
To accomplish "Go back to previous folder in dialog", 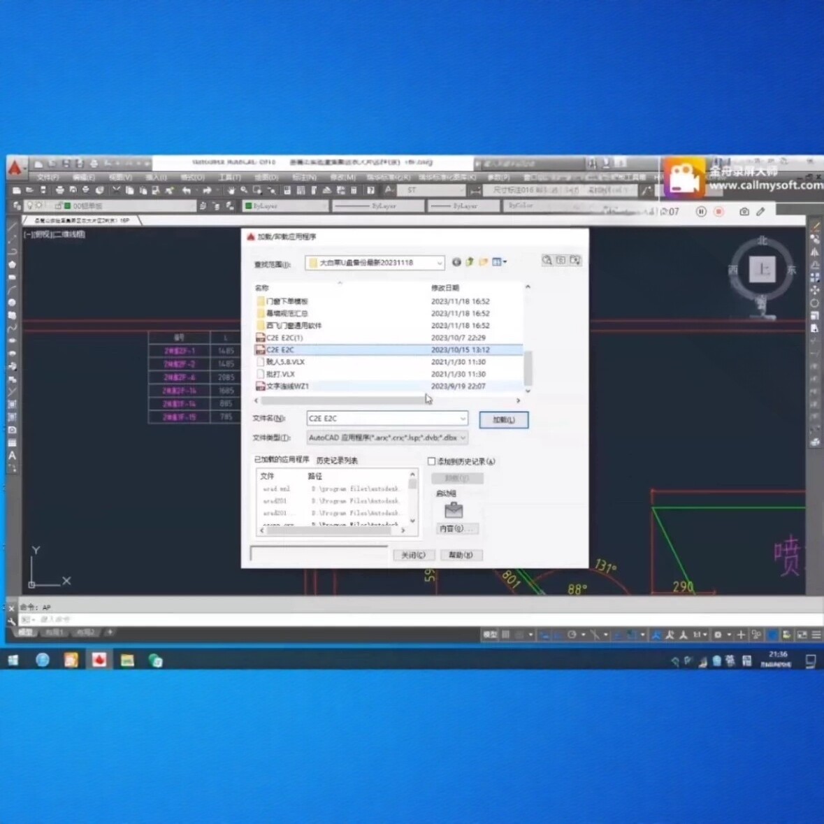I will pyautogui.click(x=456, y=261).
